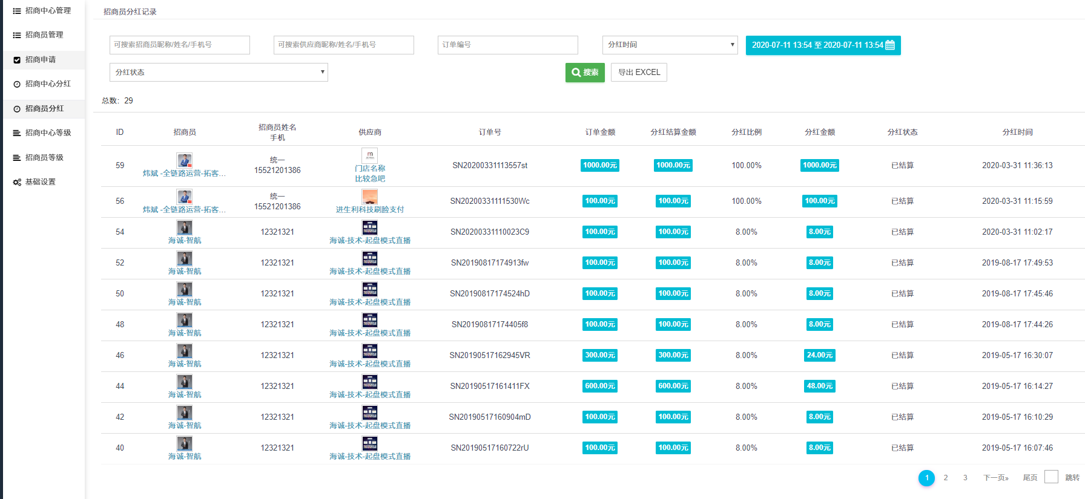Click the list icon beside 招商员管理
1085x499 pixels.
click(x=17, y=35)
